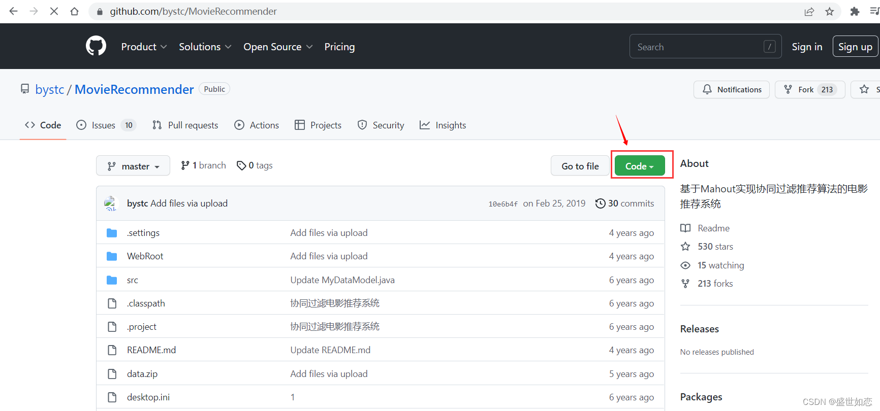Viewport: 880px width, 411px height.
Task: Open the bystc owner link
Action: click(50, 89)
